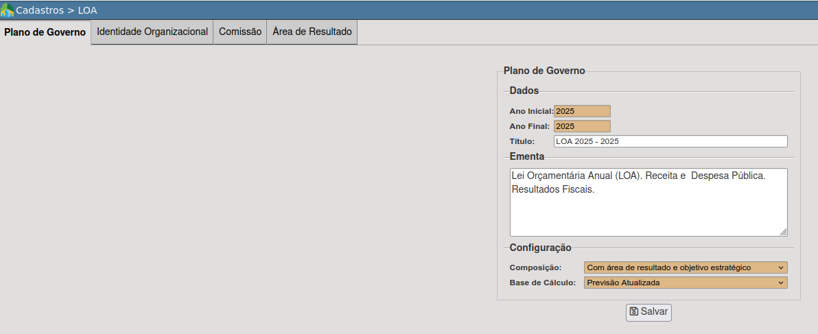
Task: Click the floppy disk icon on Salvar
Action: [634, 311]
